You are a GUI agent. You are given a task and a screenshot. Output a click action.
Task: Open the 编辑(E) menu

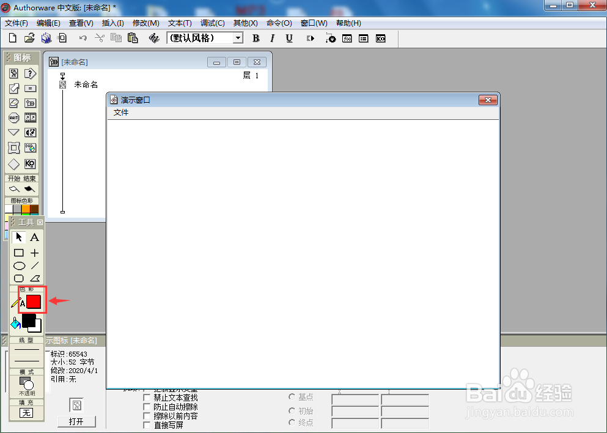tap(48, 23)
